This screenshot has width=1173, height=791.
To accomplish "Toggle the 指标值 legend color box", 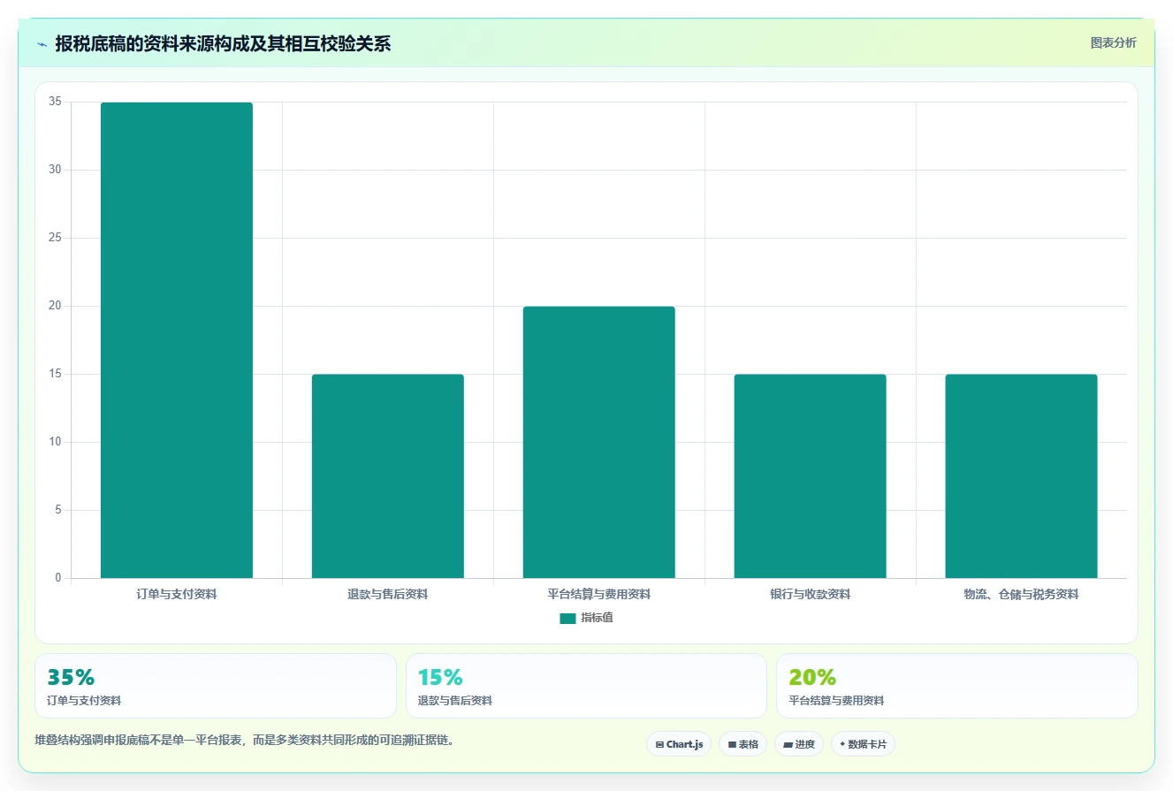I will point(567,619).
